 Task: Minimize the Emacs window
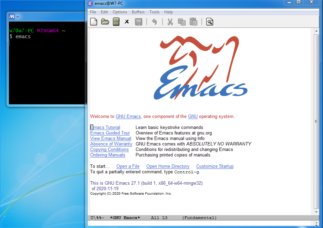click(x=289, y=2)
